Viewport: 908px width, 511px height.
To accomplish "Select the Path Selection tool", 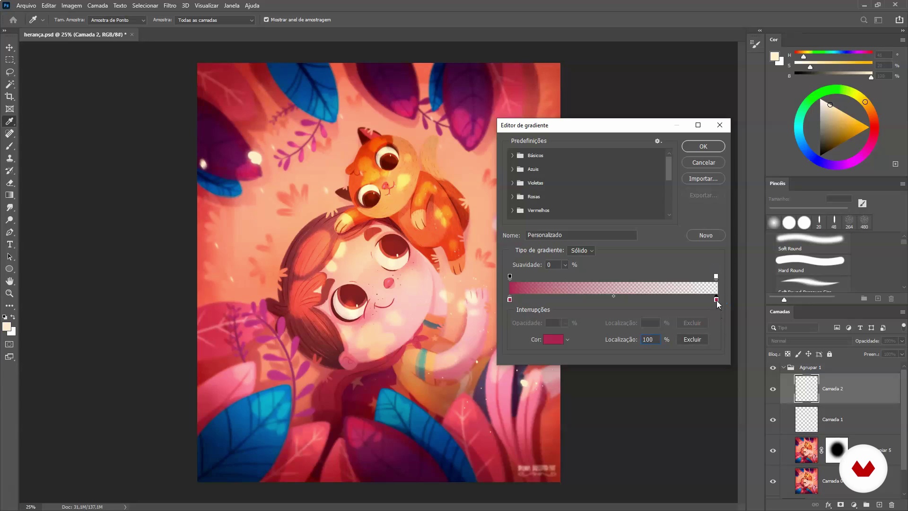I will pos(9,256).
